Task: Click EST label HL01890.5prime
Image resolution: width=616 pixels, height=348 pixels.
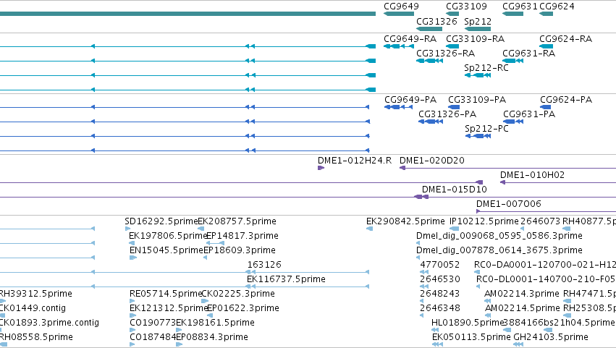Action: click(468, 323)
